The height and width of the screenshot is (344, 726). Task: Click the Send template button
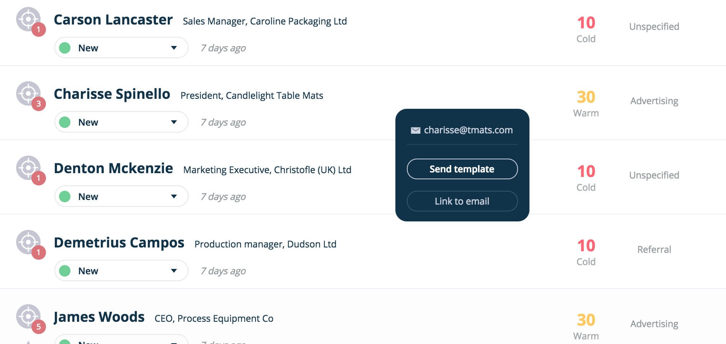point(462,169)
